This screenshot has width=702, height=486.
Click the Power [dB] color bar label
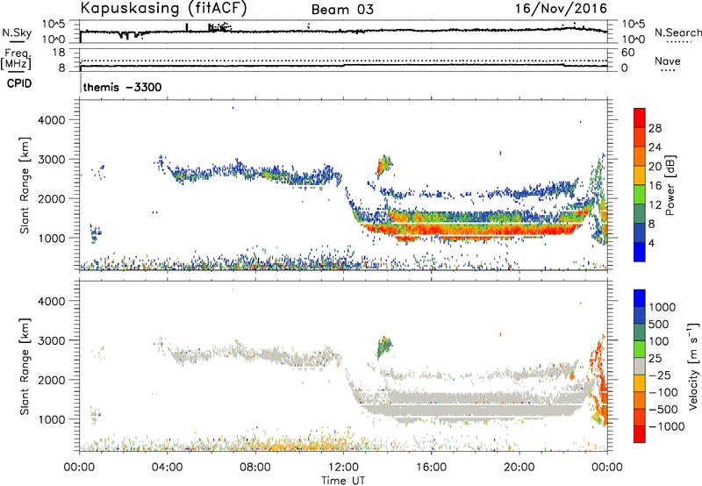pyautogui.click(x=670, y=185)
